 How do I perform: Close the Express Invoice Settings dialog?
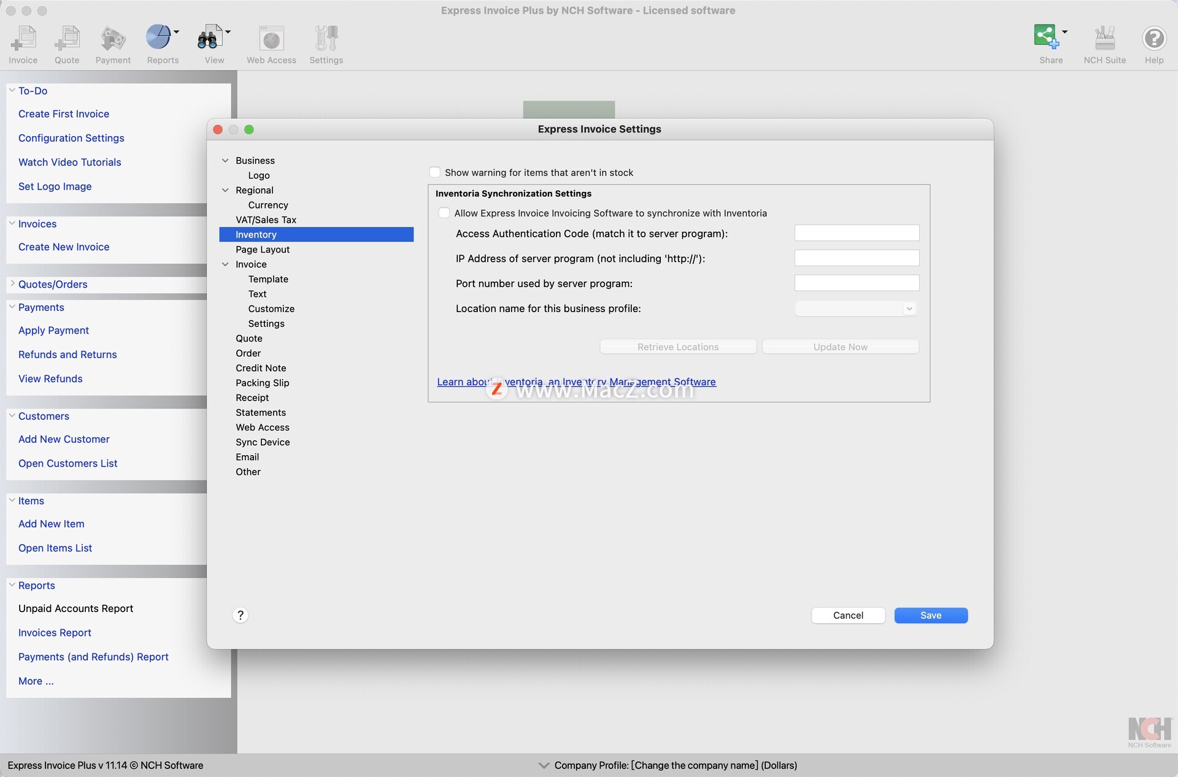pos(218,129)
